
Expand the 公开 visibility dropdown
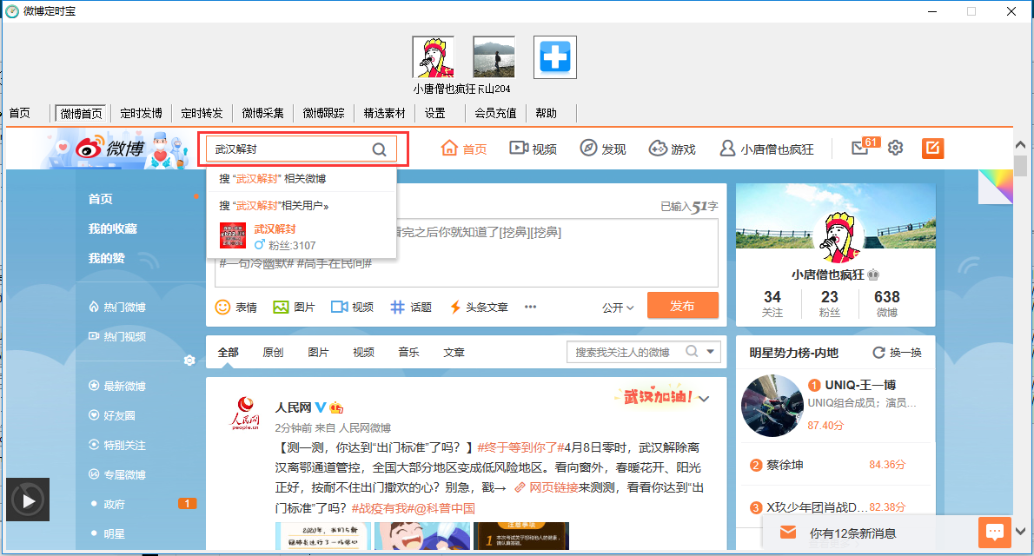[x=618, y=308]
